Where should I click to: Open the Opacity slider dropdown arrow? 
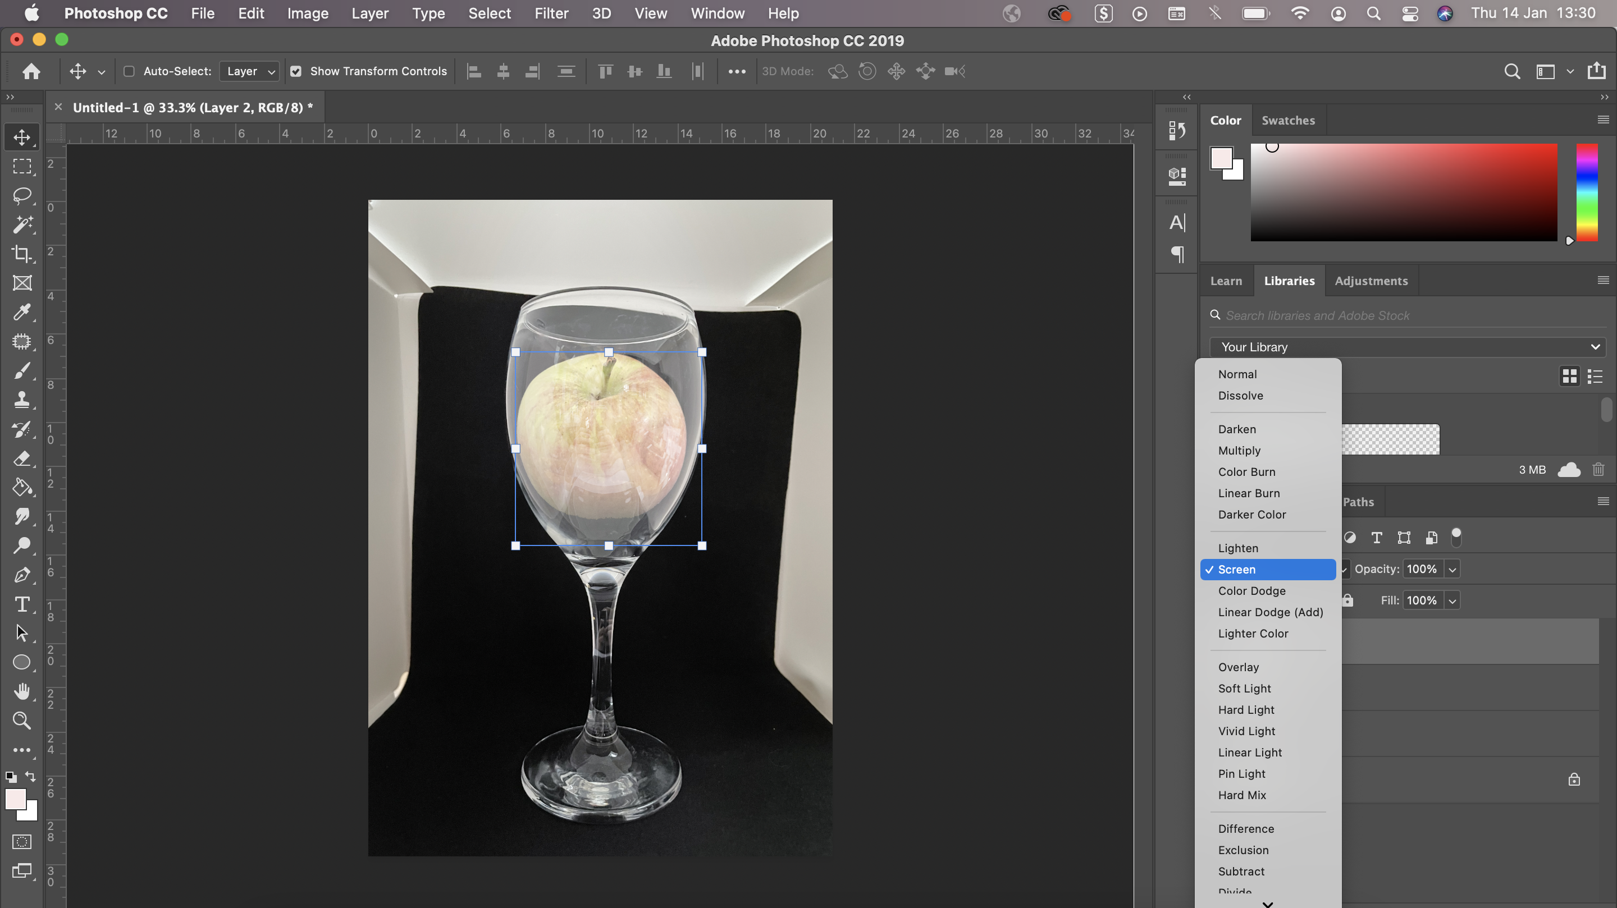(1452, 569)
